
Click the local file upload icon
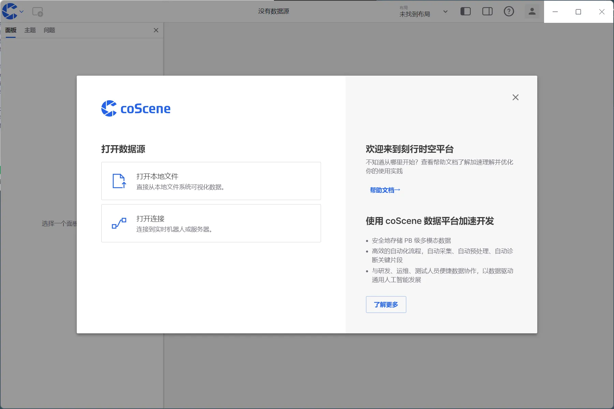[x=119, y=181]
